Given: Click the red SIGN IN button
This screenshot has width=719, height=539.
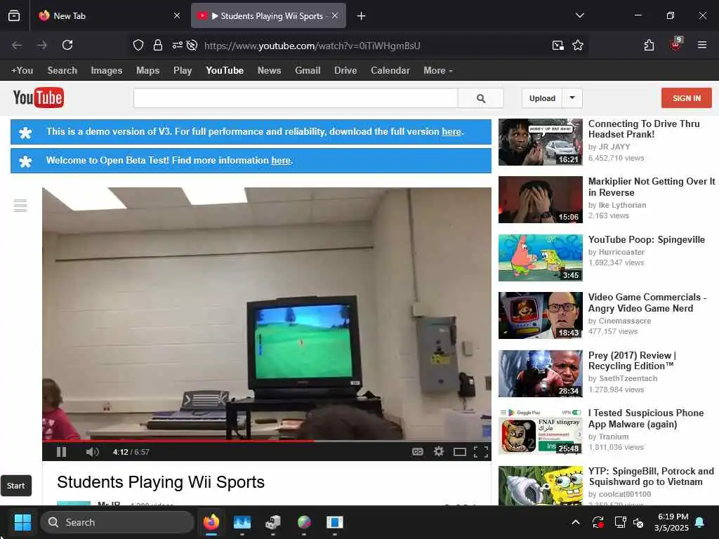Looking at the screenshot, I should click(687, 98).
